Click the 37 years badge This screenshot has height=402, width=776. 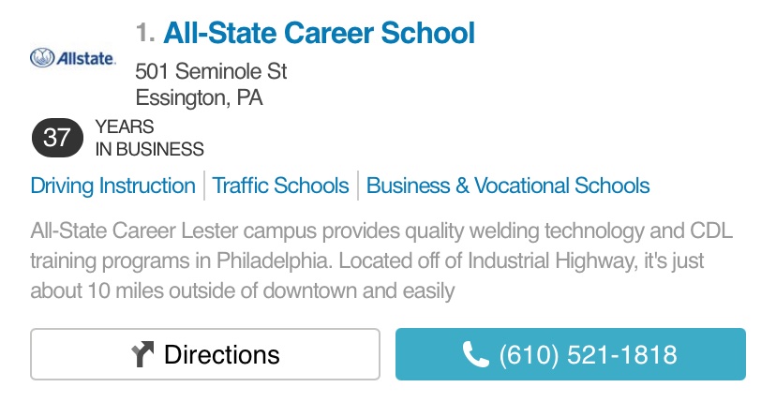tap(57, 138)
